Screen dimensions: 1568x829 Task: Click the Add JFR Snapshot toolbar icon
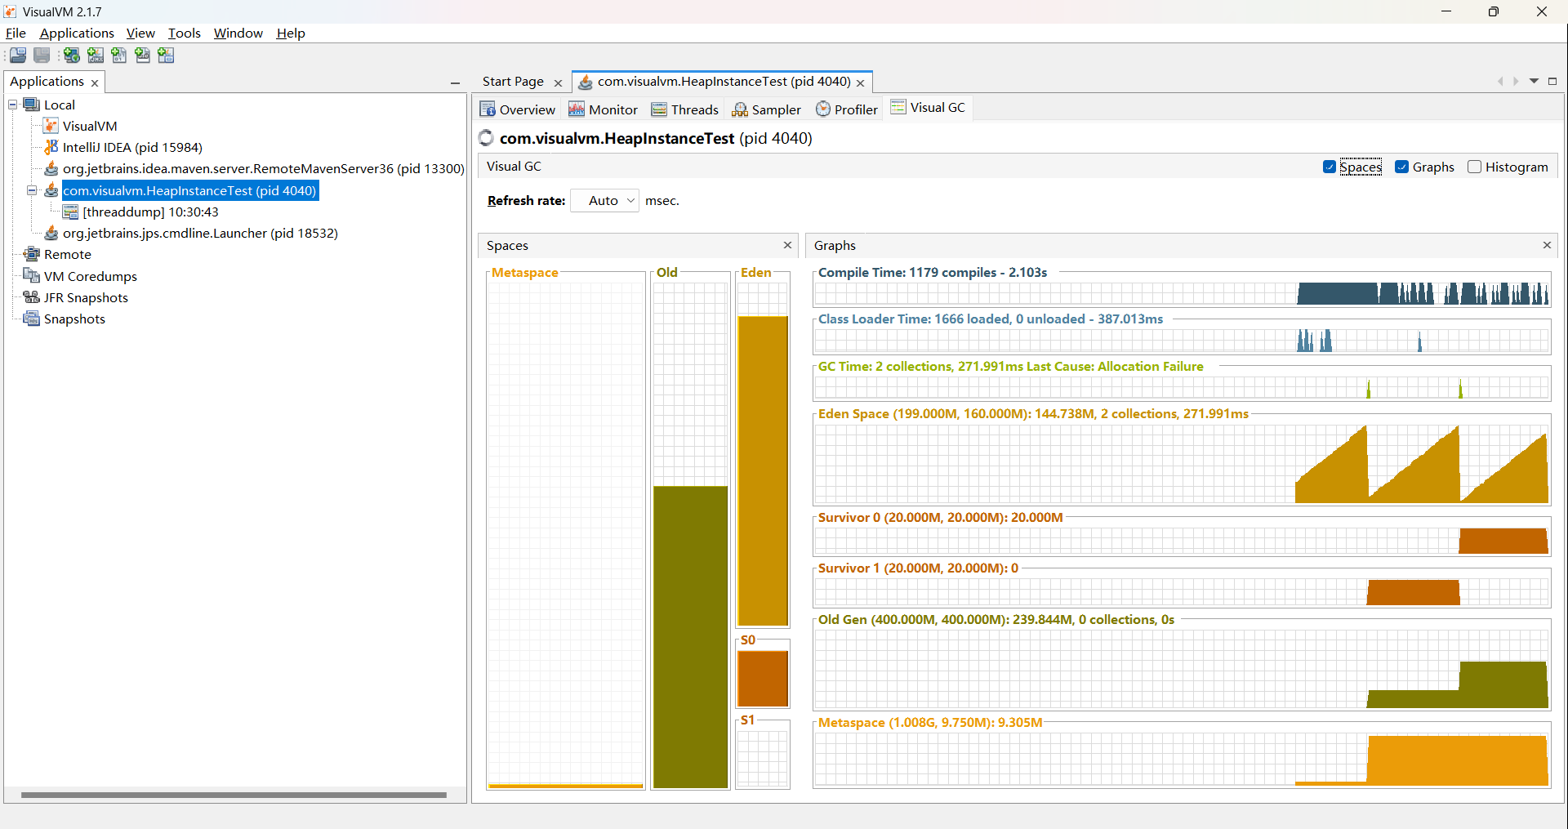pos(143,56)
